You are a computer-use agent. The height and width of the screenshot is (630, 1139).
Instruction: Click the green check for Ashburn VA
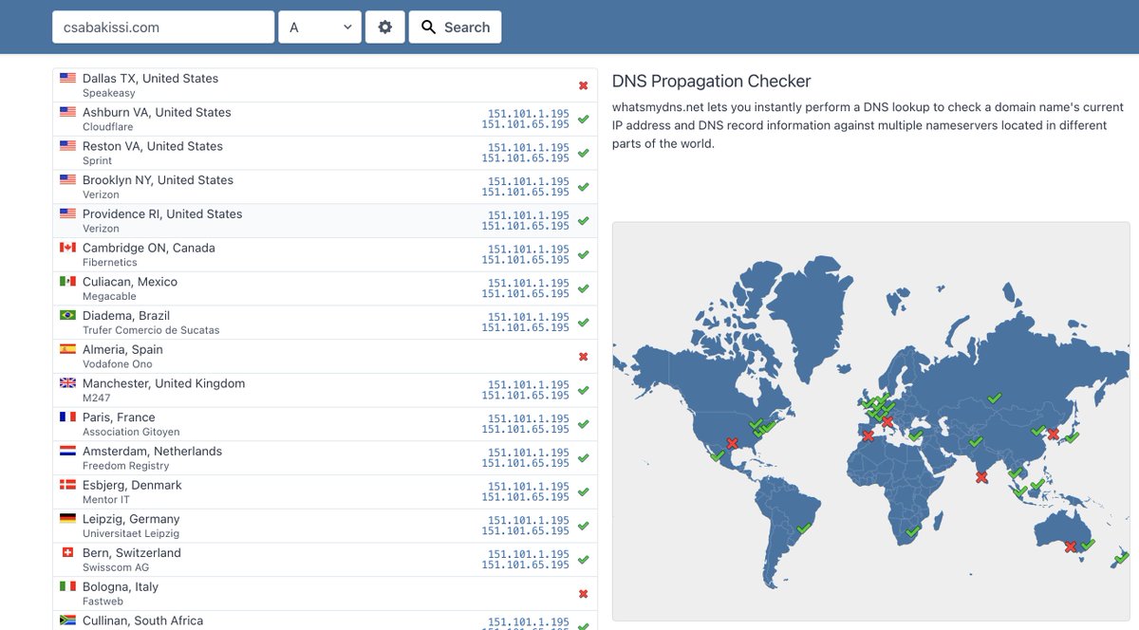pos(583,120)
